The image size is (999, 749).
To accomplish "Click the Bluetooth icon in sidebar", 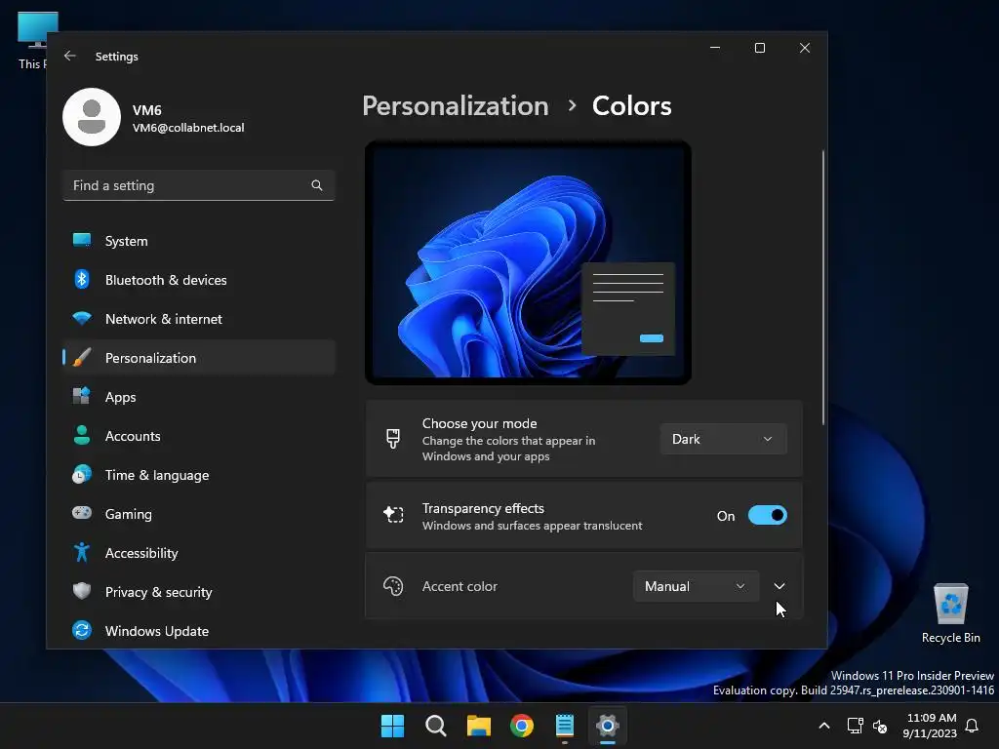I will (82, 279).
